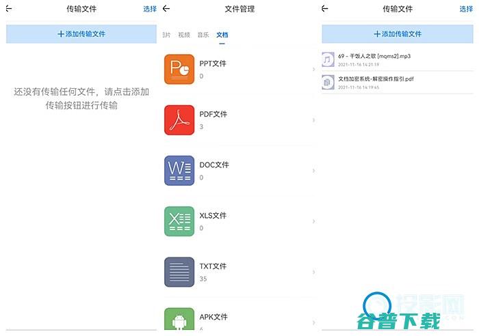The image size is (479, 336).
Task: Click the mp3 timestamp 2021-11-16 14:21:19
Action: tap(359, 65)
